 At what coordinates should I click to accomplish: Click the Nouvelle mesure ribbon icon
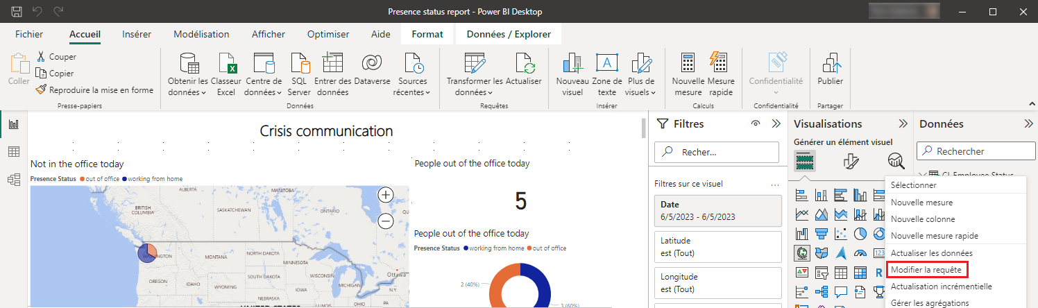click(688, 74)
